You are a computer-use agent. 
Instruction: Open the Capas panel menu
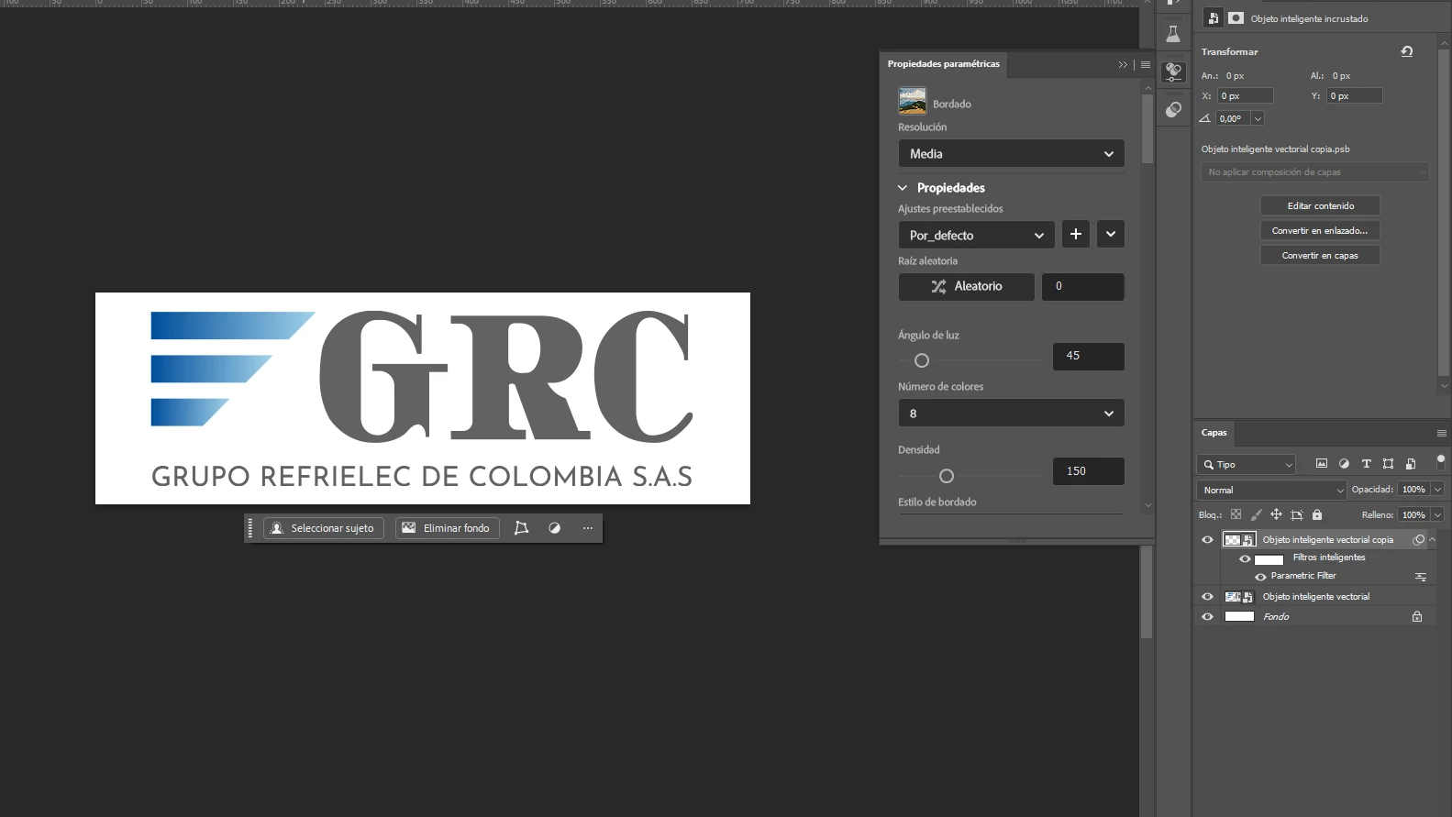[x=1441, y=433]
